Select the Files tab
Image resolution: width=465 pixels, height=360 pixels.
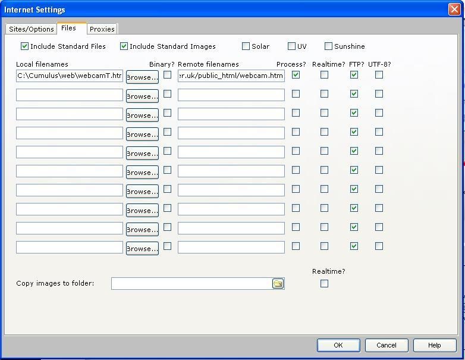(x=69, y=28)
